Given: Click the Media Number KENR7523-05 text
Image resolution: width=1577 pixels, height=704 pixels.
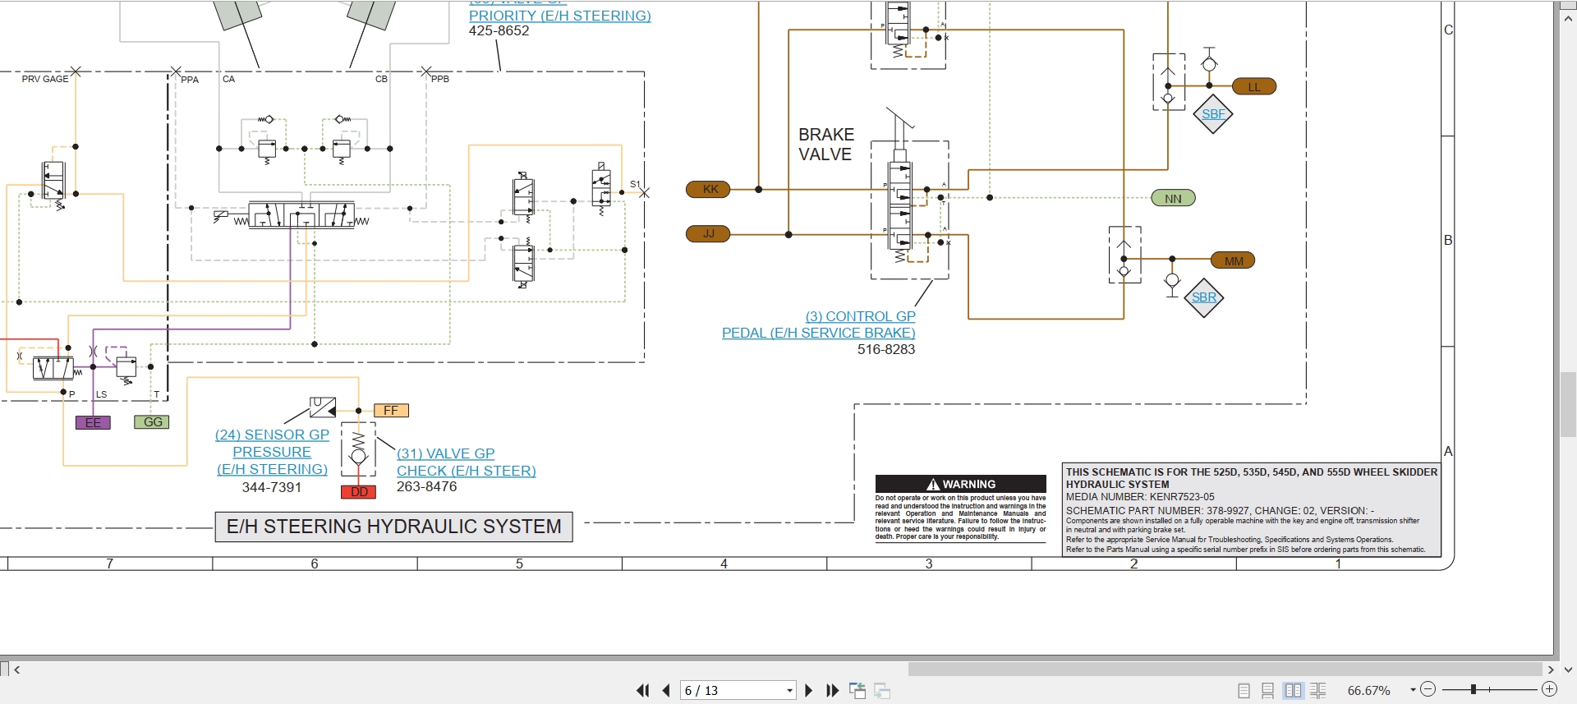Looking at the screenshot, I should pos(1140,497).
